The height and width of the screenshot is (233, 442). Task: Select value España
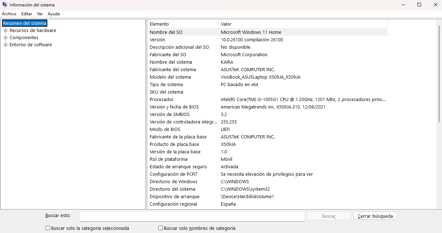click(x=228, y=204)
